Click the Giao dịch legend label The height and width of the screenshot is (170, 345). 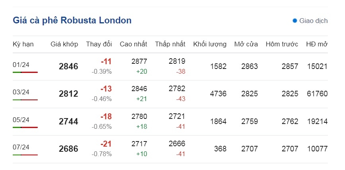pos(313,21)
